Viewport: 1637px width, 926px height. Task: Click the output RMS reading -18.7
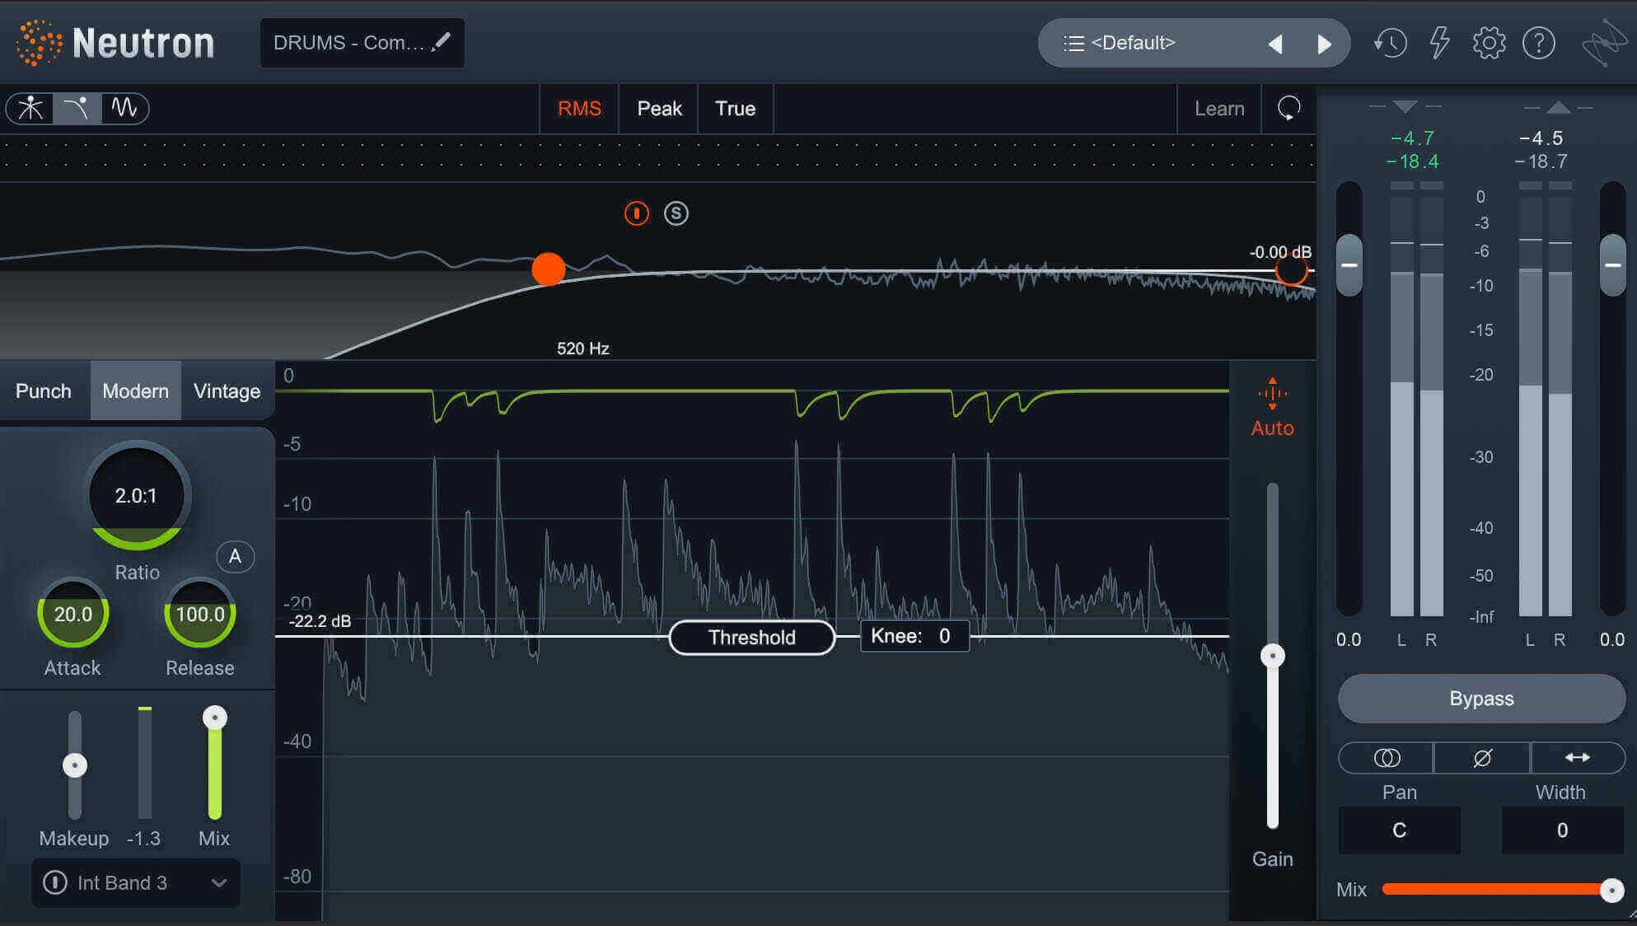pyautogui.click(x=1541, y=161)
